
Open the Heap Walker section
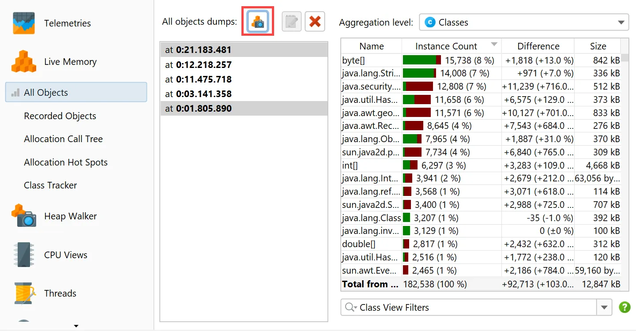coord(55,216)
